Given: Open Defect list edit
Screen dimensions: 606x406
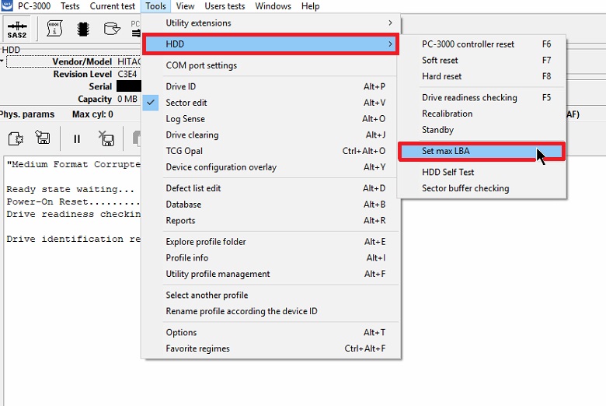Looking at the screenshot, I should [271, 188].
